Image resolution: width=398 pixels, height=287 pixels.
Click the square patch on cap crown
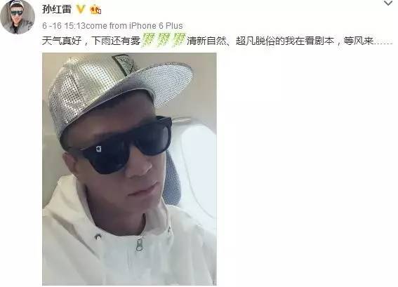point(124,64)
